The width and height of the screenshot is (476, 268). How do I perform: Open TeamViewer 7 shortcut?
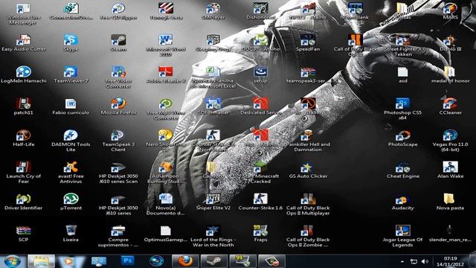click(71, 73)
